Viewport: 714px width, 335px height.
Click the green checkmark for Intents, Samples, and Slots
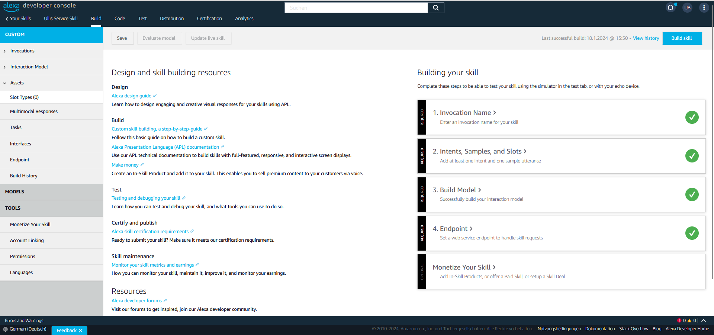692,156
